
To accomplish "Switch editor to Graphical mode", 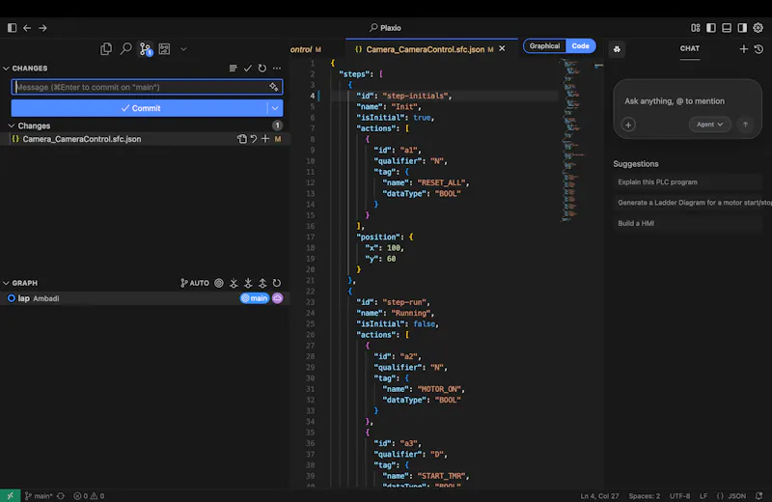I will pyautogui.click(x=544, y=46).
